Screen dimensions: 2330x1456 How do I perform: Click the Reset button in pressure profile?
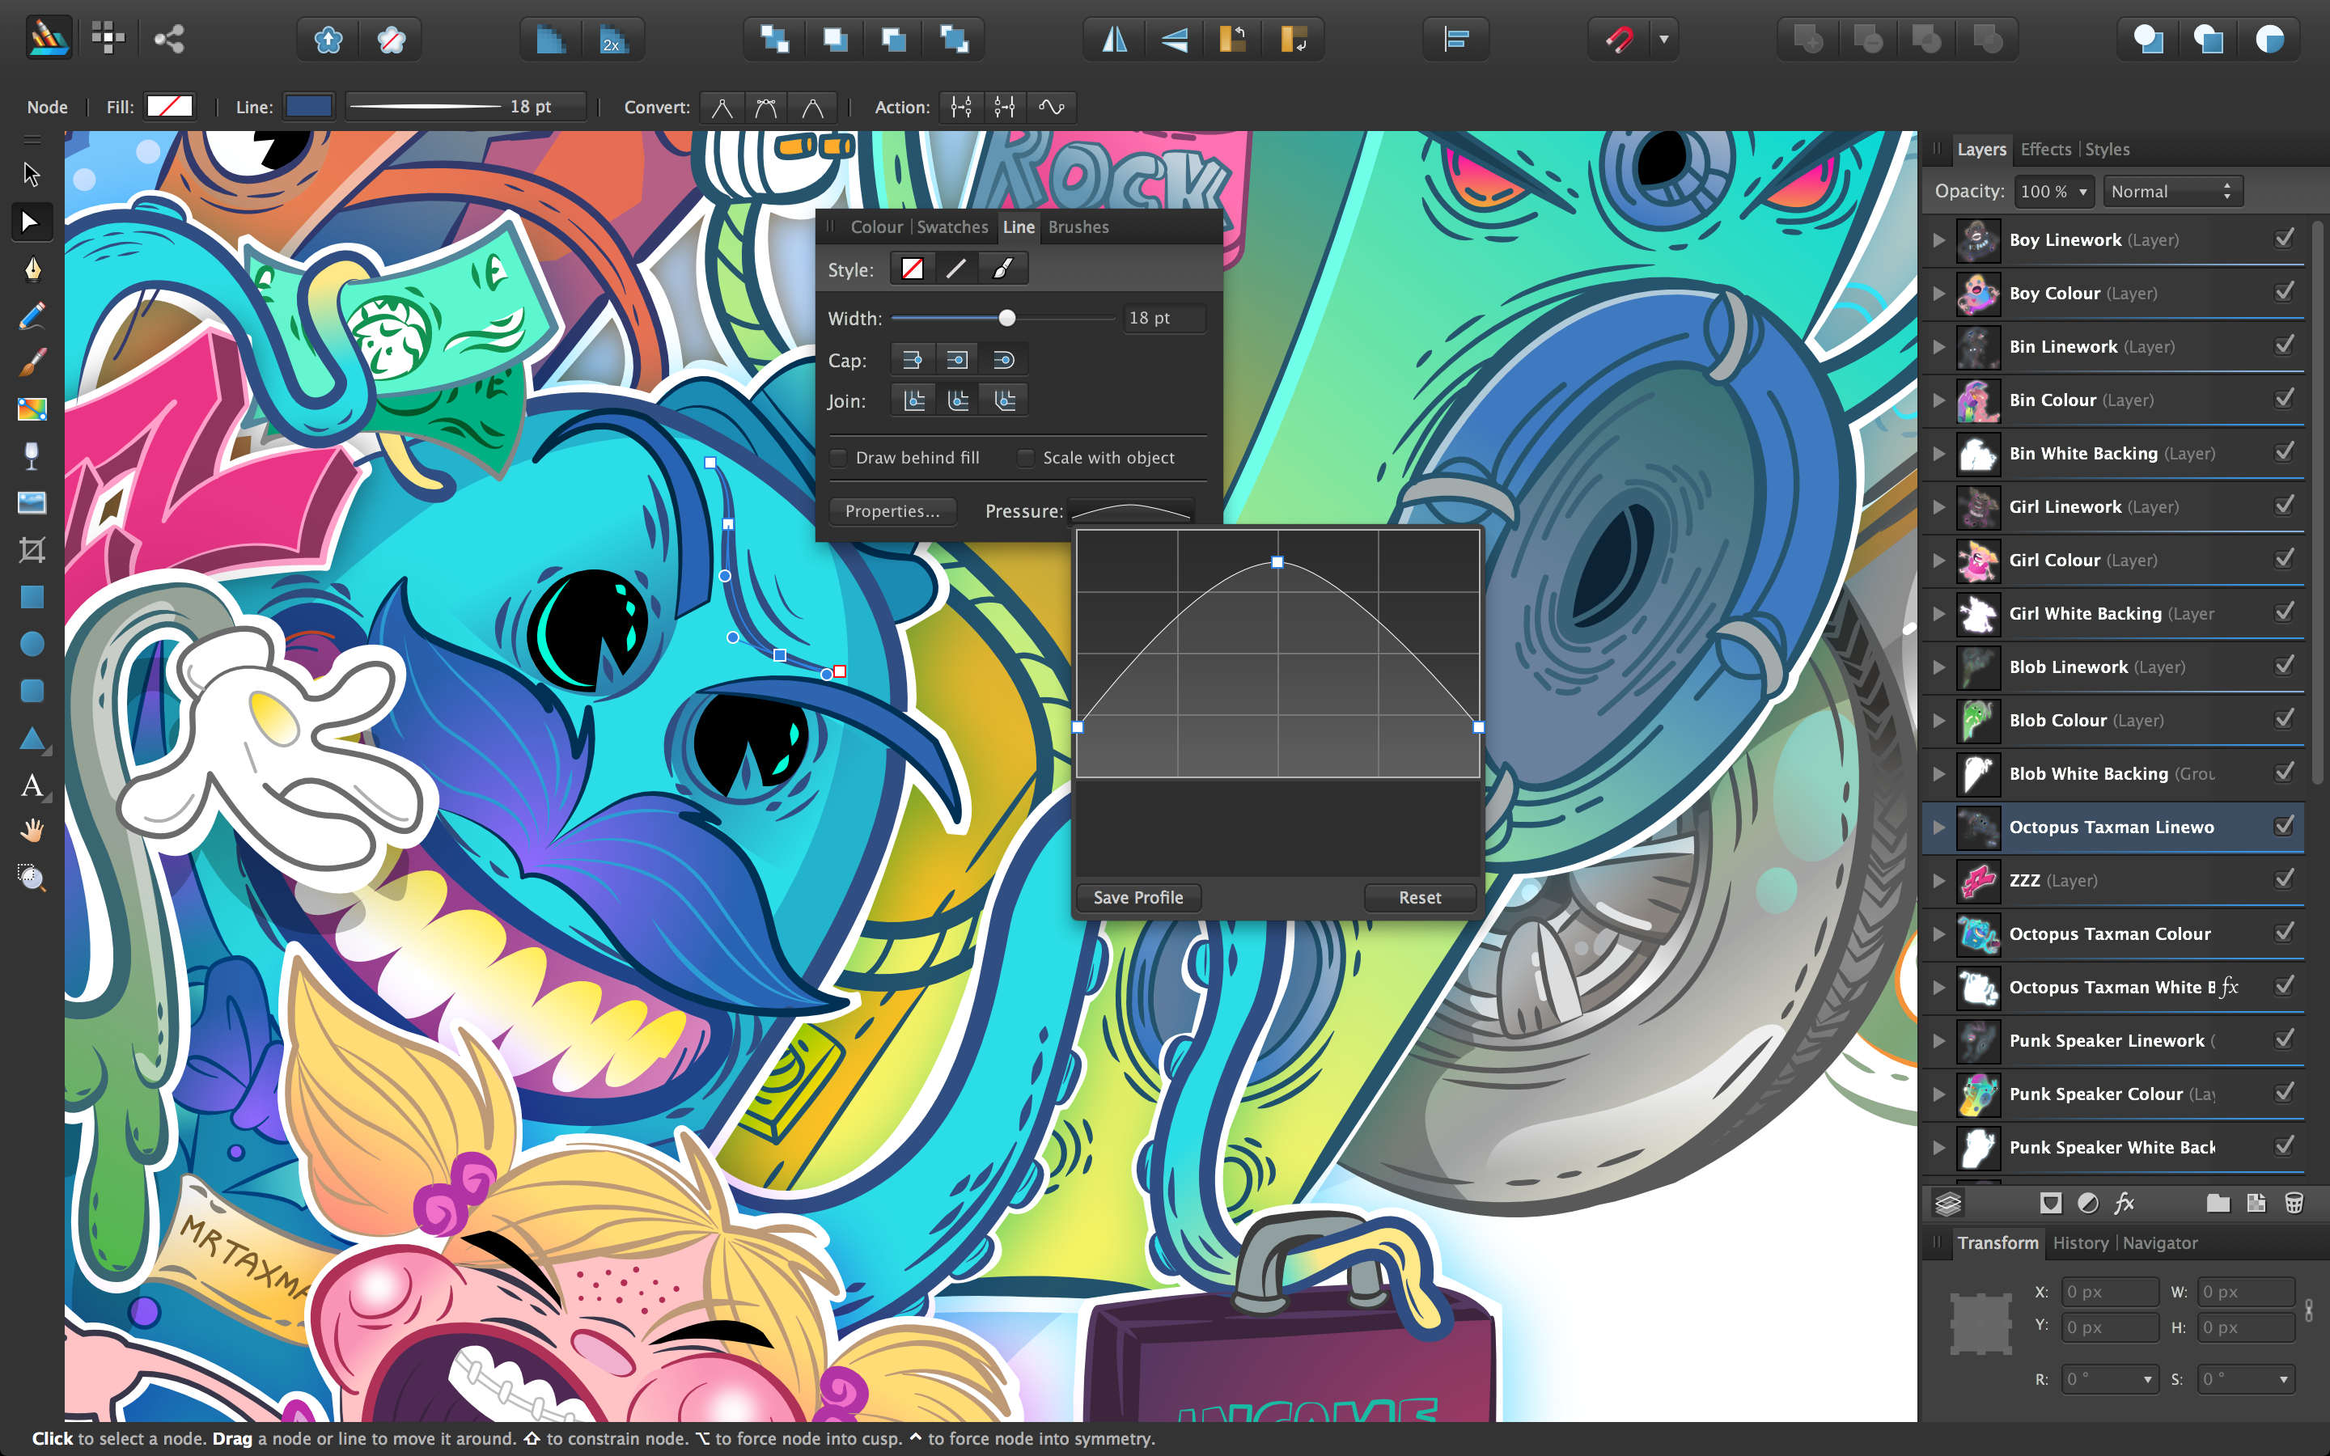[1419, 896]
